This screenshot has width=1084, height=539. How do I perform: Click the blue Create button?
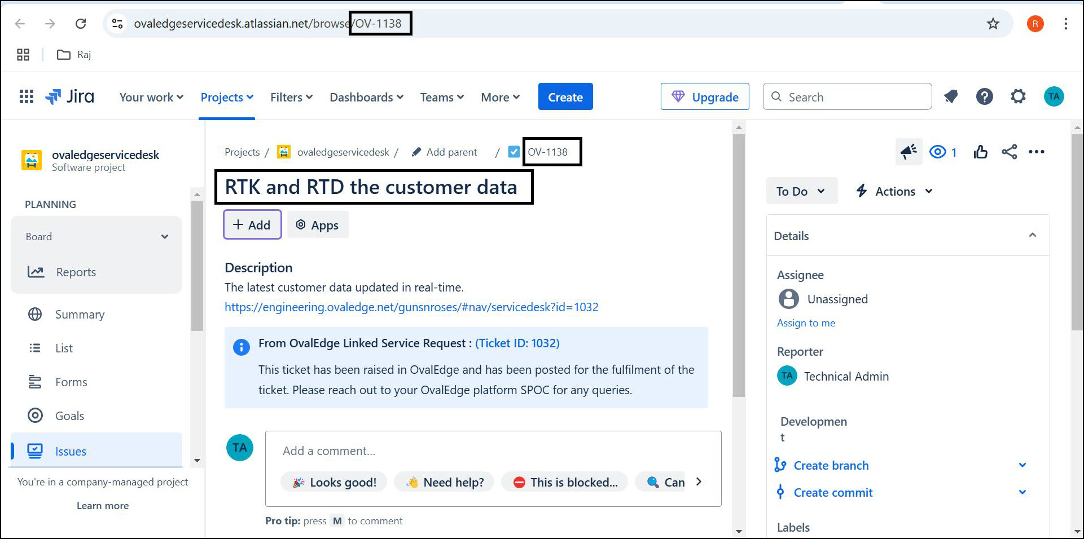click(565, 97)
